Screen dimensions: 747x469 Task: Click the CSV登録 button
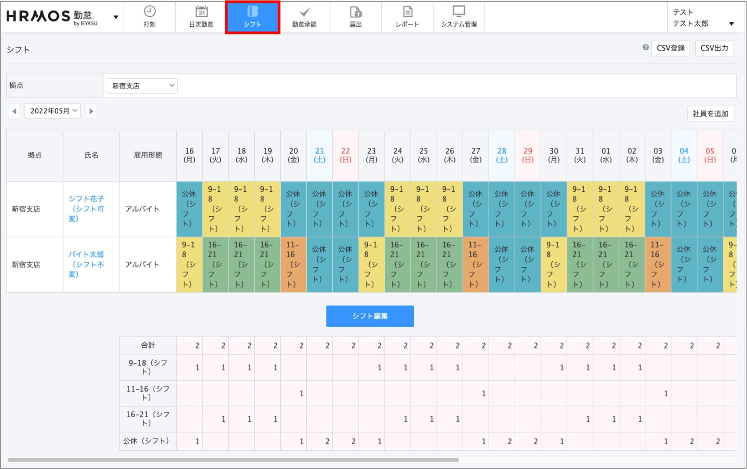point(671,48)
